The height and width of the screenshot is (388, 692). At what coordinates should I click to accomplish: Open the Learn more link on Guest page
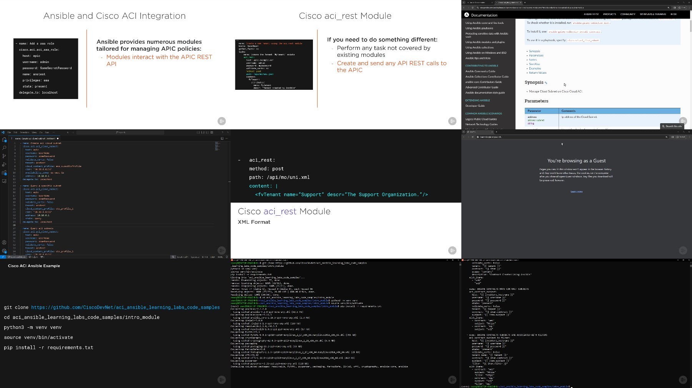[x=576, y=192]
